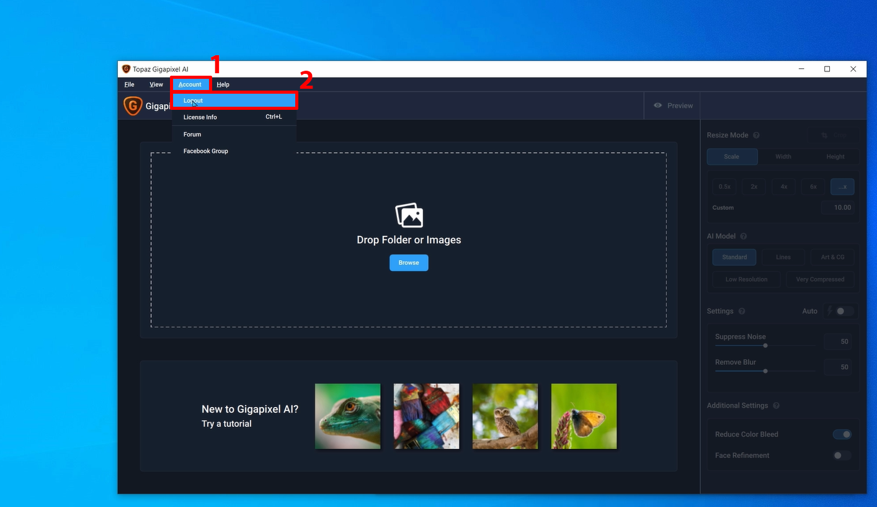
Task: Select the Lines AI model
Action: click(783, 257)
